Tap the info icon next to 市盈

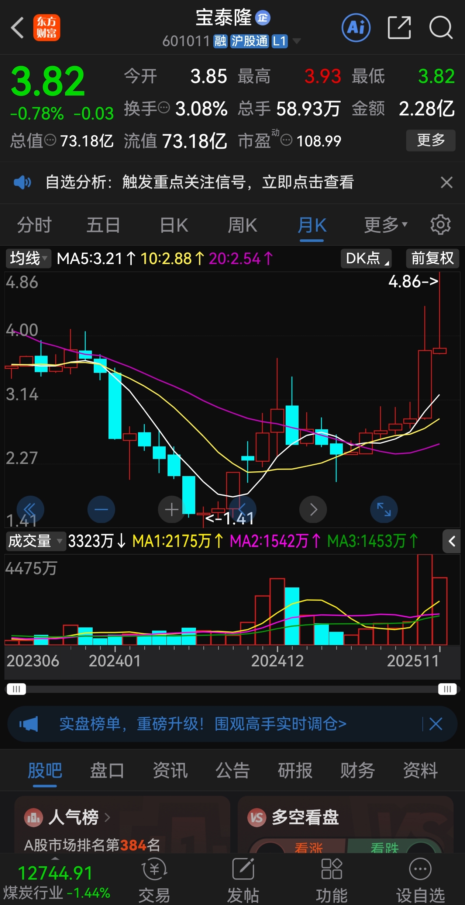point(286,140)
